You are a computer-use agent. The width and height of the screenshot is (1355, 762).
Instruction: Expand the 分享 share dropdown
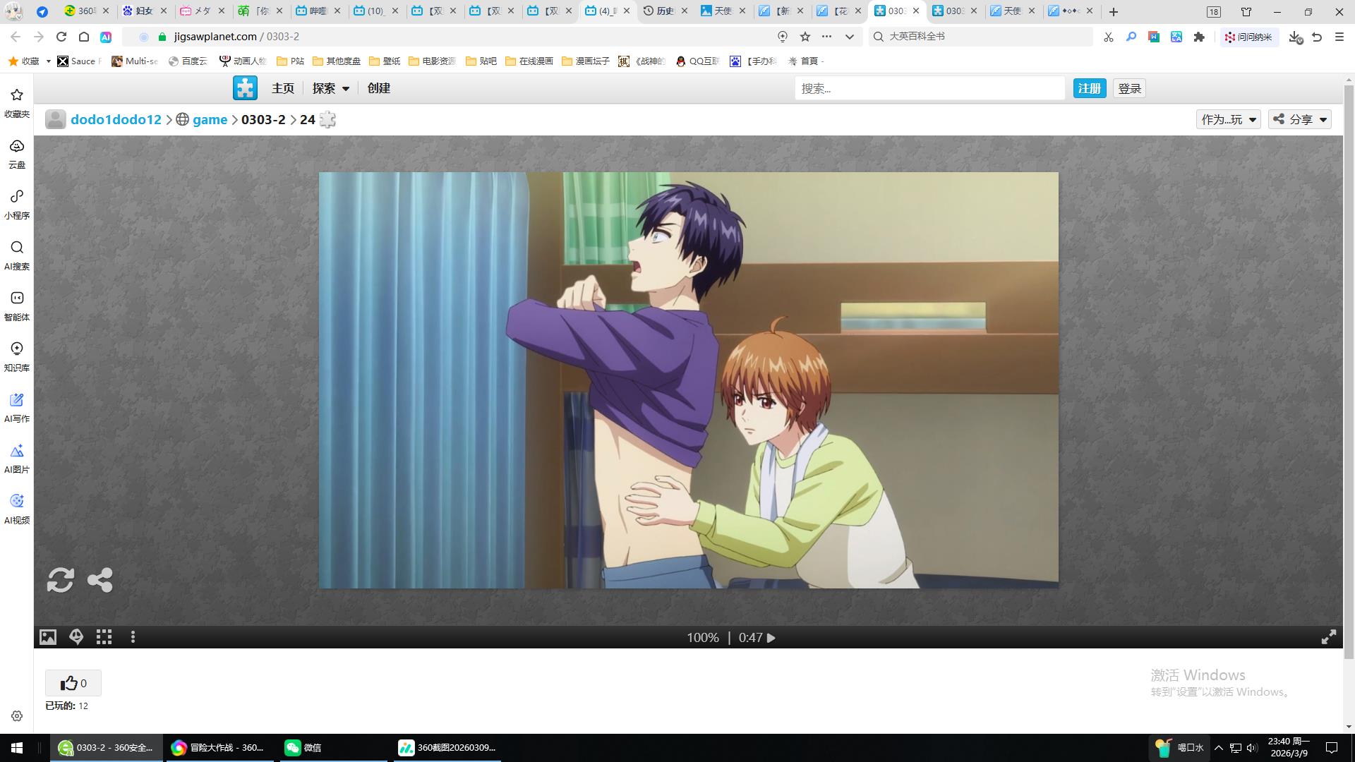[x=1299, y=119]
